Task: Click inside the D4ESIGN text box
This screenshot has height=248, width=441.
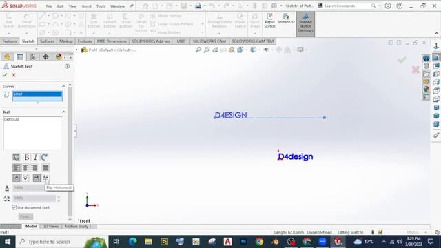Action: [32, 133]
